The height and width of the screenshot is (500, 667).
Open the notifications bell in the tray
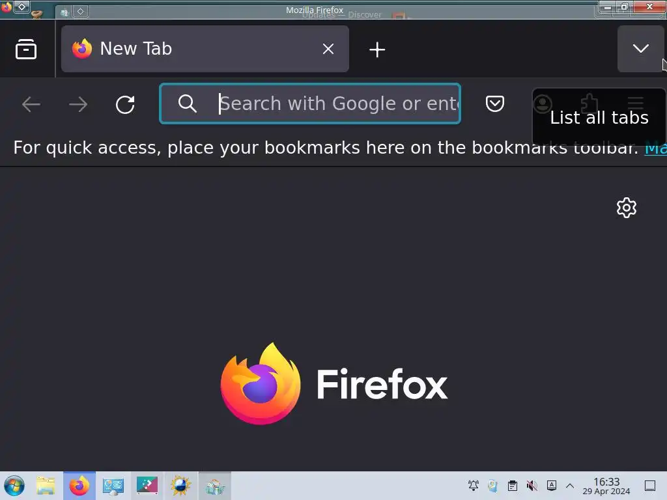coord(474,485)
